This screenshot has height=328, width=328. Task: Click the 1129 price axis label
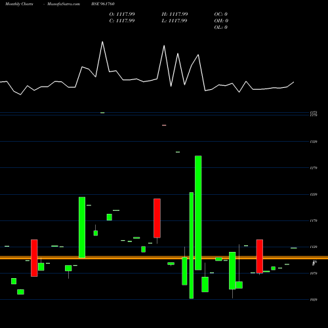[314, 247]
